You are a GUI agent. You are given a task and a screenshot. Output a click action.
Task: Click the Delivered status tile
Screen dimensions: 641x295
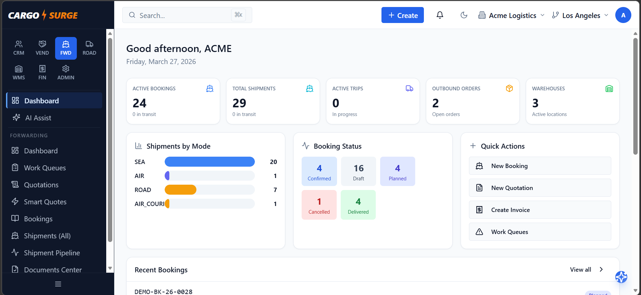pos(358,205)
